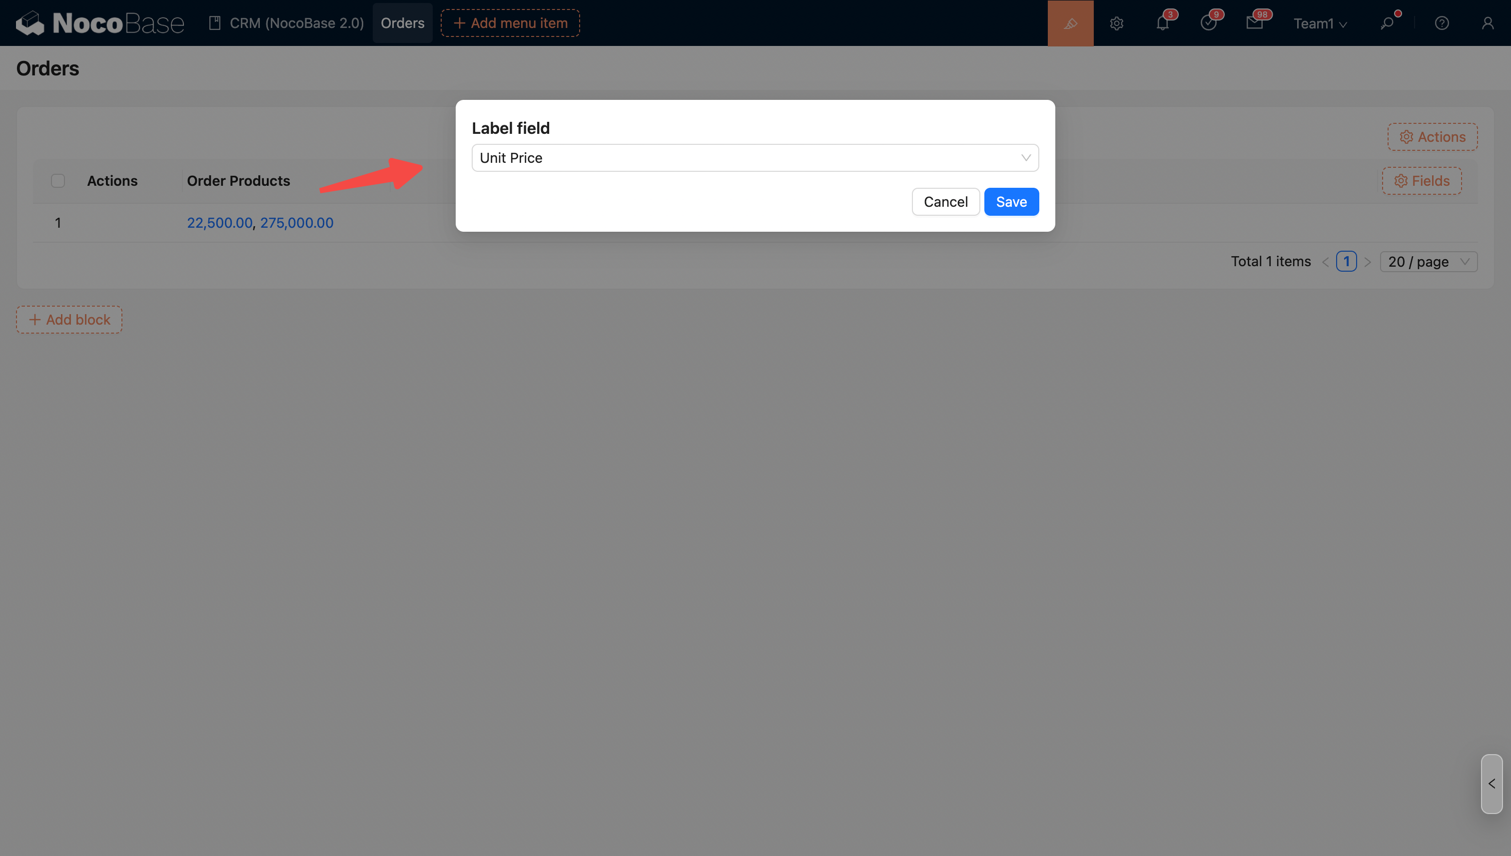The height and width of the screenshot is (856, 1511).
Task: Click the Save button in dialog
Action: [x=1011, y=202]
